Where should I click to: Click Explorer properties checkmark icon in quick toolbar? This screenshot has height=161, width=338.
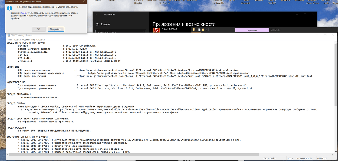(199, 30)
